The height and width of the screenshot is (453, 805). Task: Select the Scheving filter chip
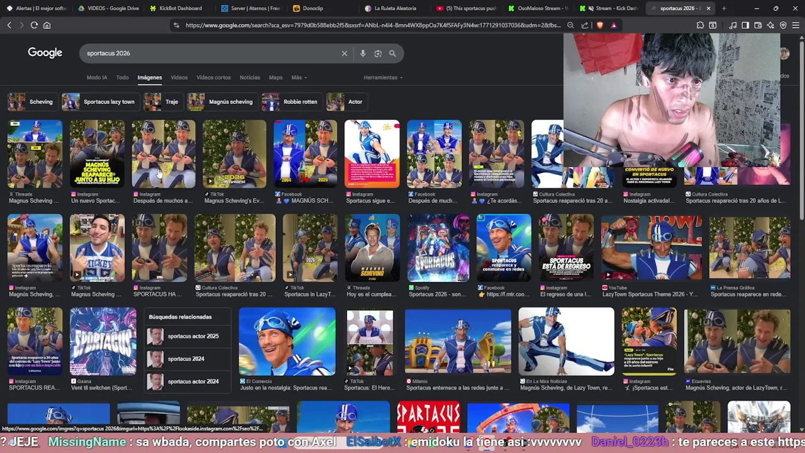[31, 101]
